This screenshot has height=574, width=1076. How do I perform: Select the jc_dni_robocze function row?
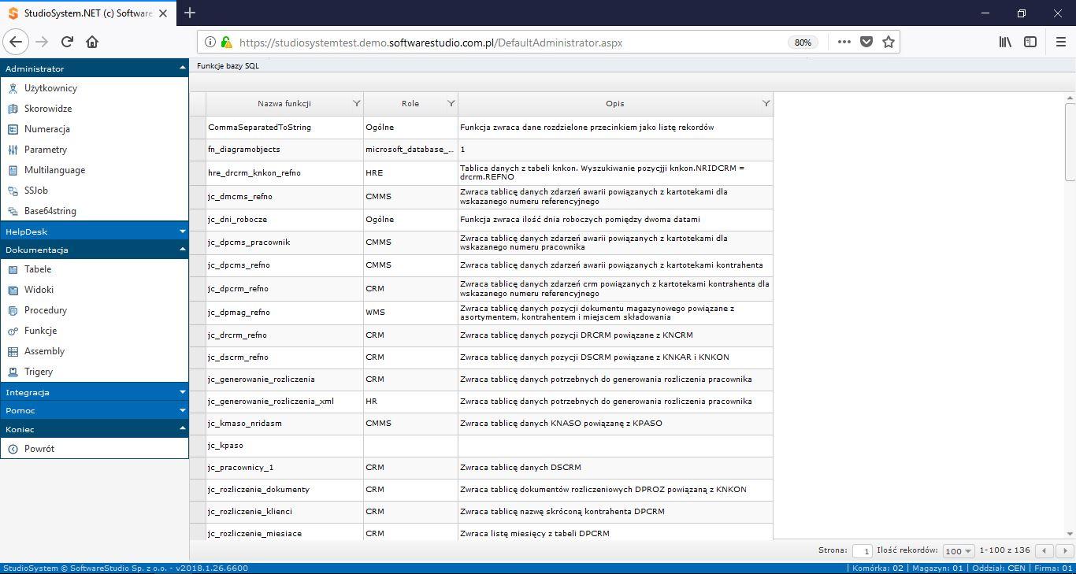pyautogui.click(x=237, y=219)
